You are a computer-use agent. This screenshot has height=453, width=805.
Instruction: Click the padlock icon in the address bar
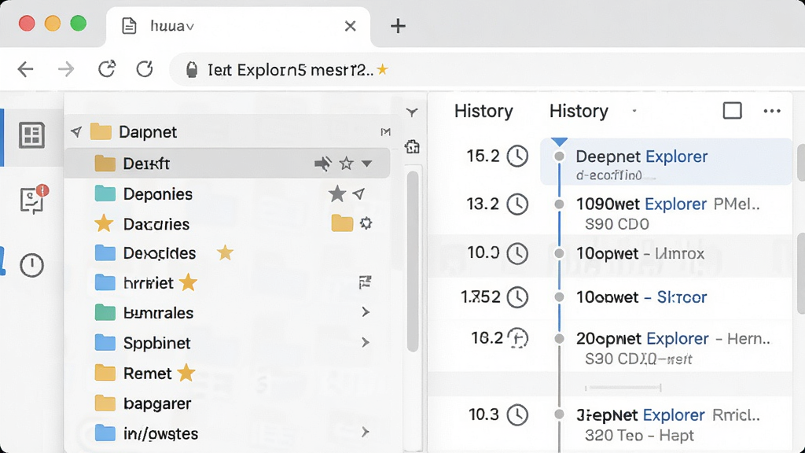click(x=192, y=69)
